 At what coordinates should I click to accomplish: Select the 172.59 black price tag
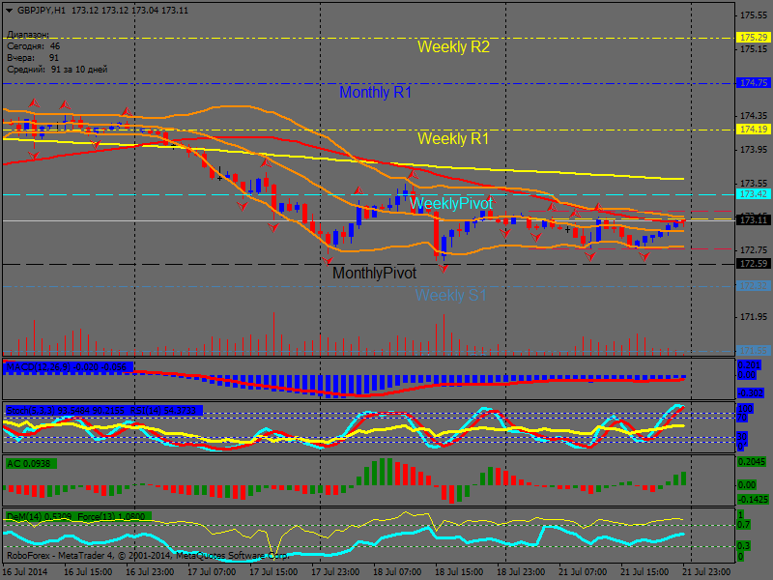tap(753, 263)
